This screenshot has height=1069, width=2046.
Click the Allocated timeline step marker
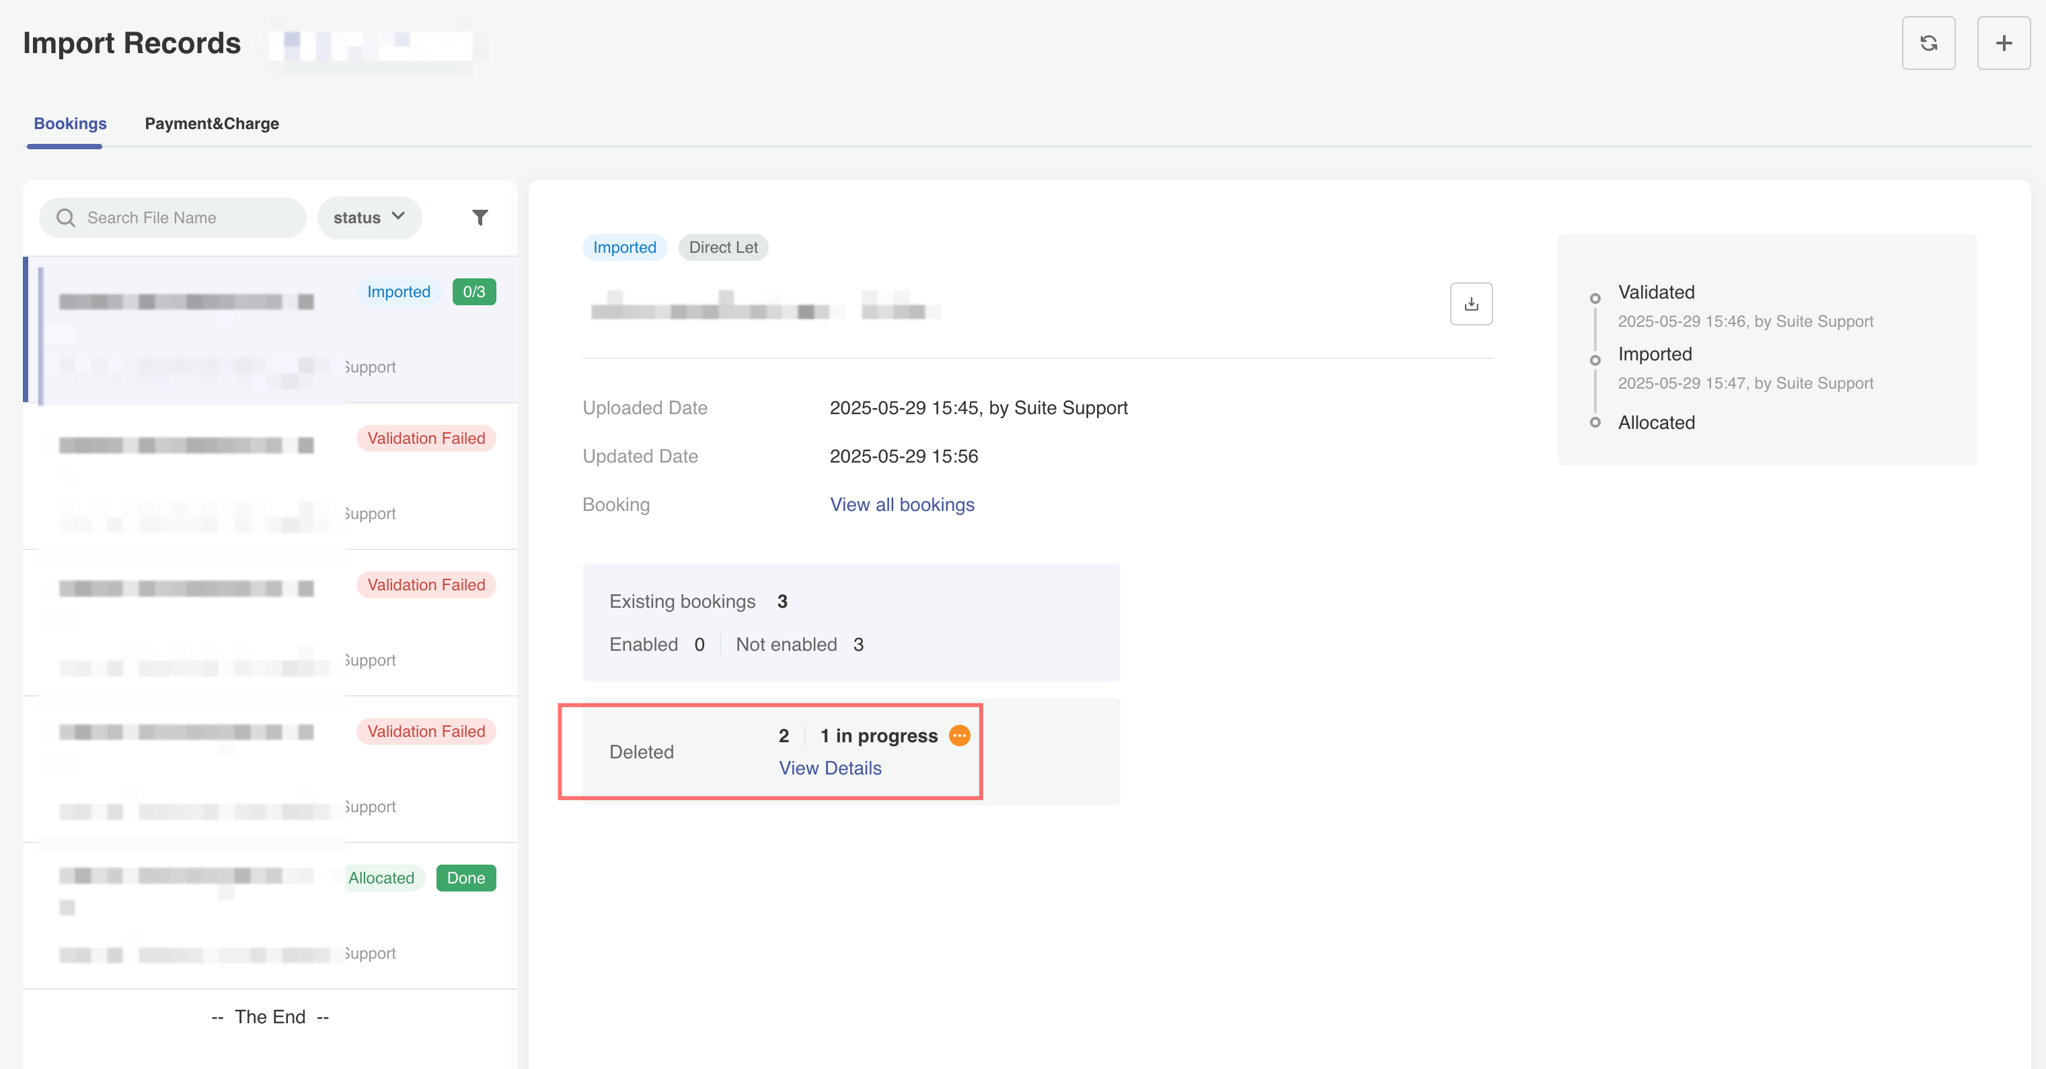click(x=1595, y=422)
